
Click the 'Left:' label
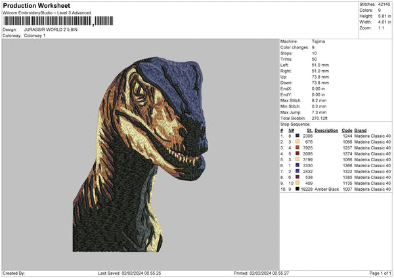[284, 65]
